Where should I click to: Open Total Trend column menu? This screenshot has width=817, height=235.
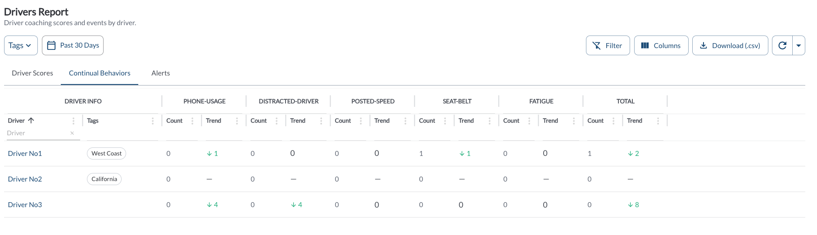[x=658, y=121]
